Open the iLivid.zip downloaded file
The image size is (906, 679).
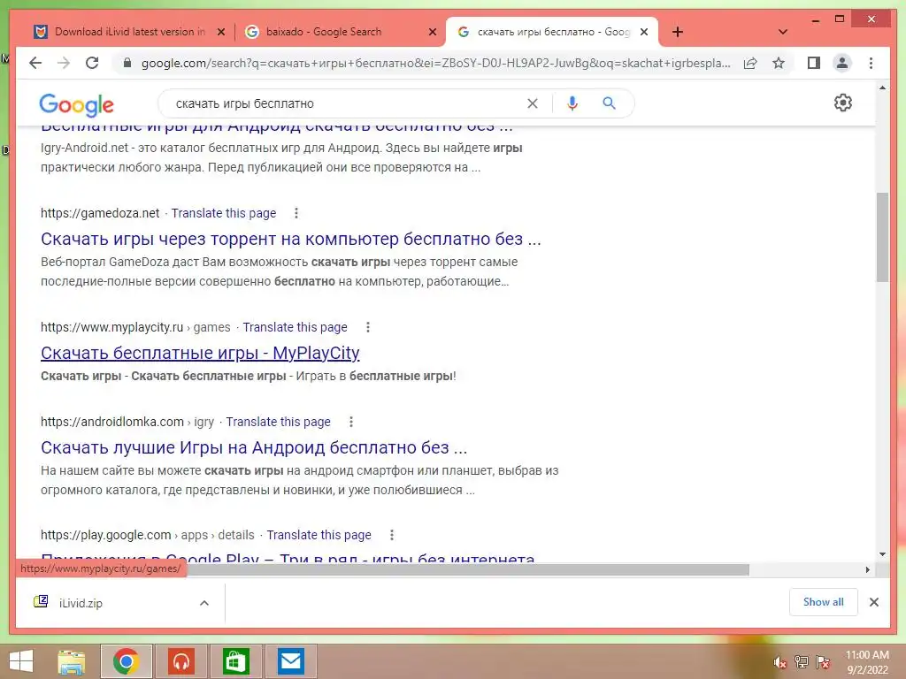pos(81,603)
